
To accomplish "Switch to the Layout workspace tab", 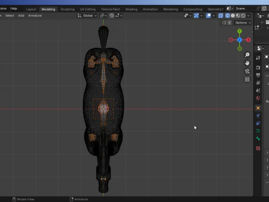I will click(x=31, y=9).
